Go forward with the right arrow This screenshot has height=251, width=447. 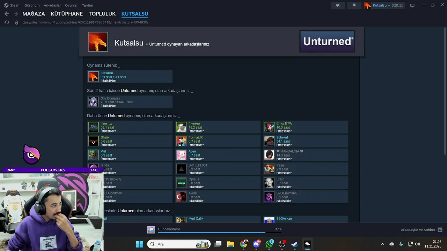click(16, 14)
